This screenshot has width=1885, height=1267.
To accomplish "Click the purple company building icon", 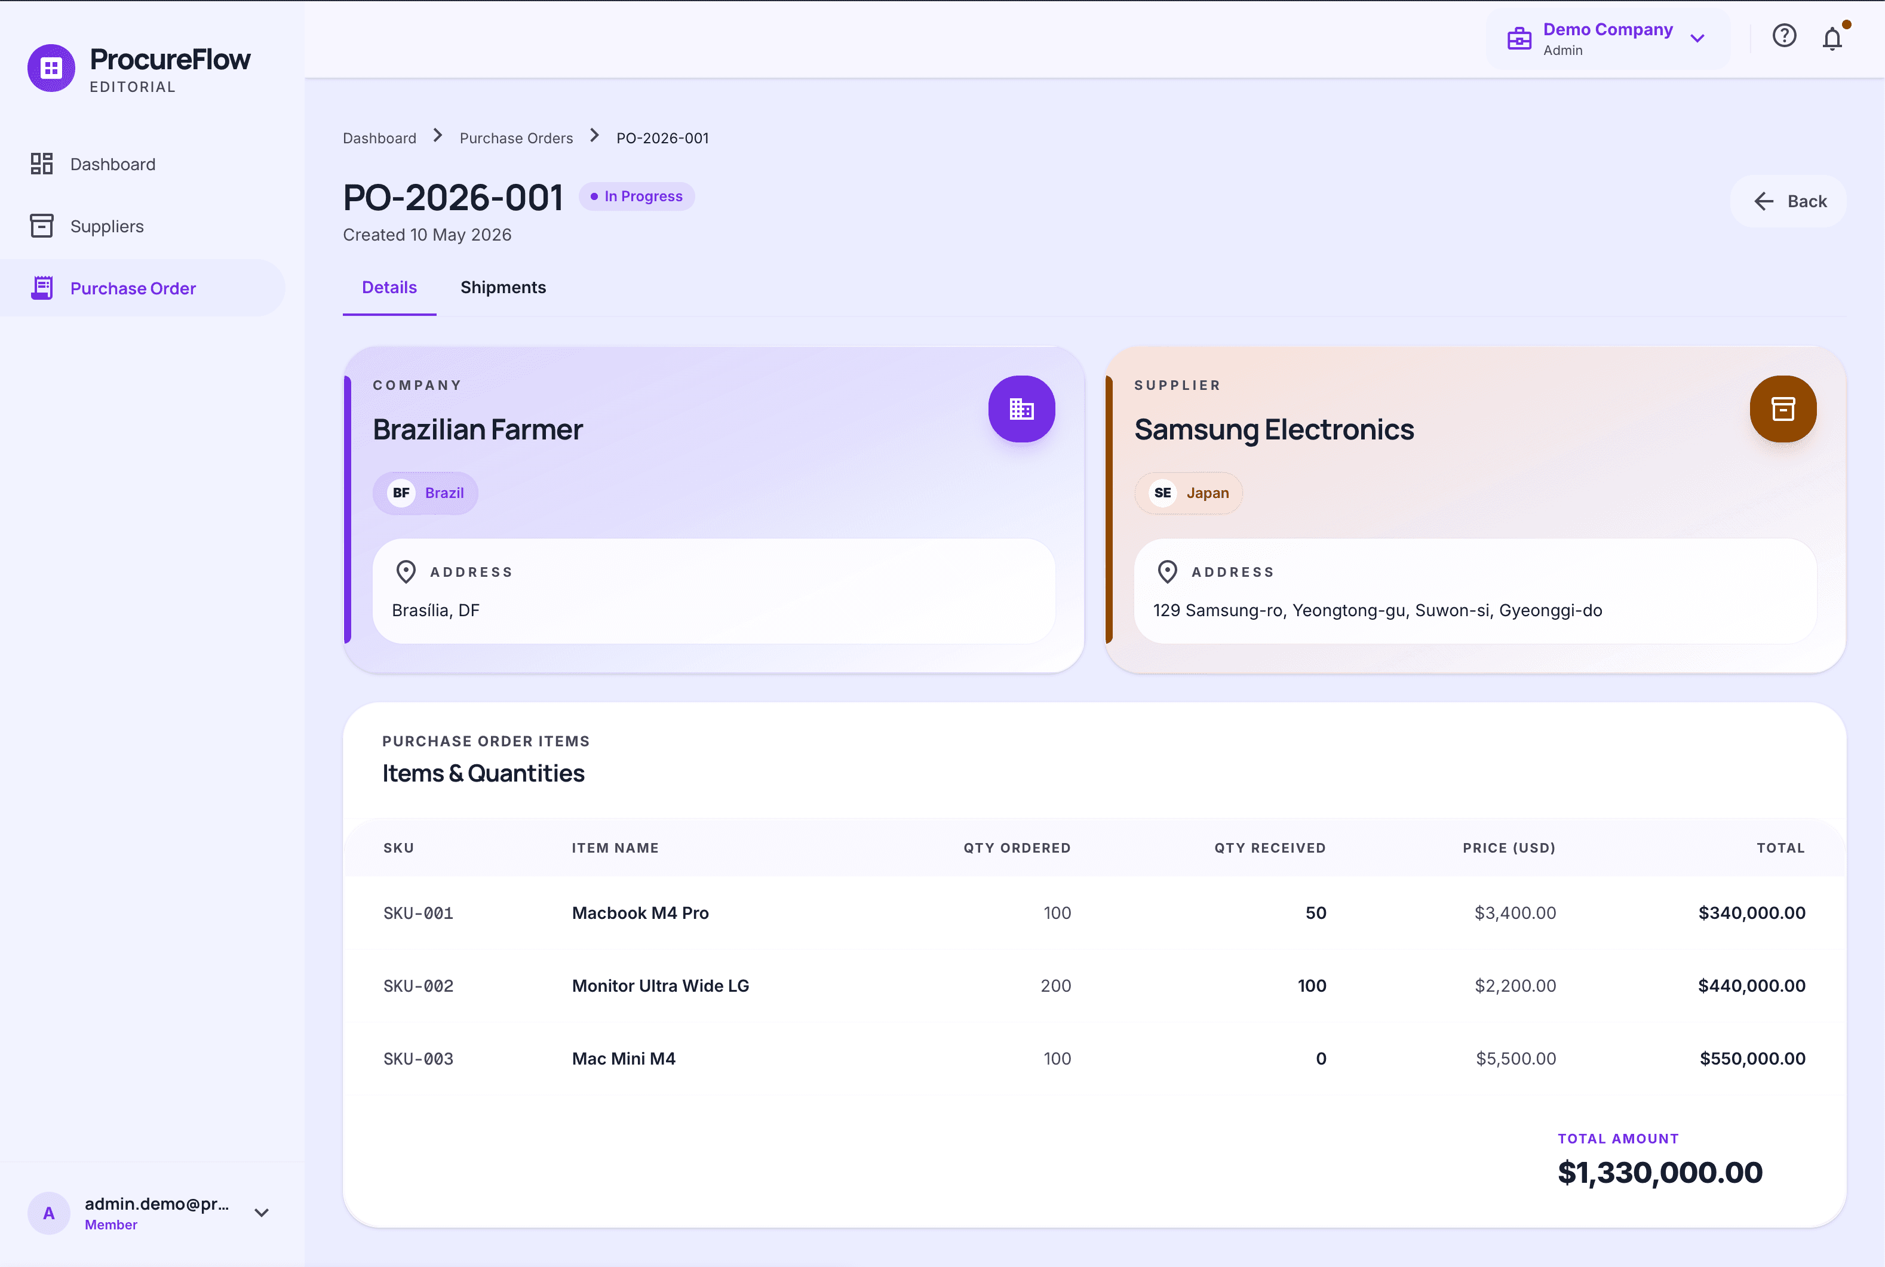I will [x=1022, y=409].
